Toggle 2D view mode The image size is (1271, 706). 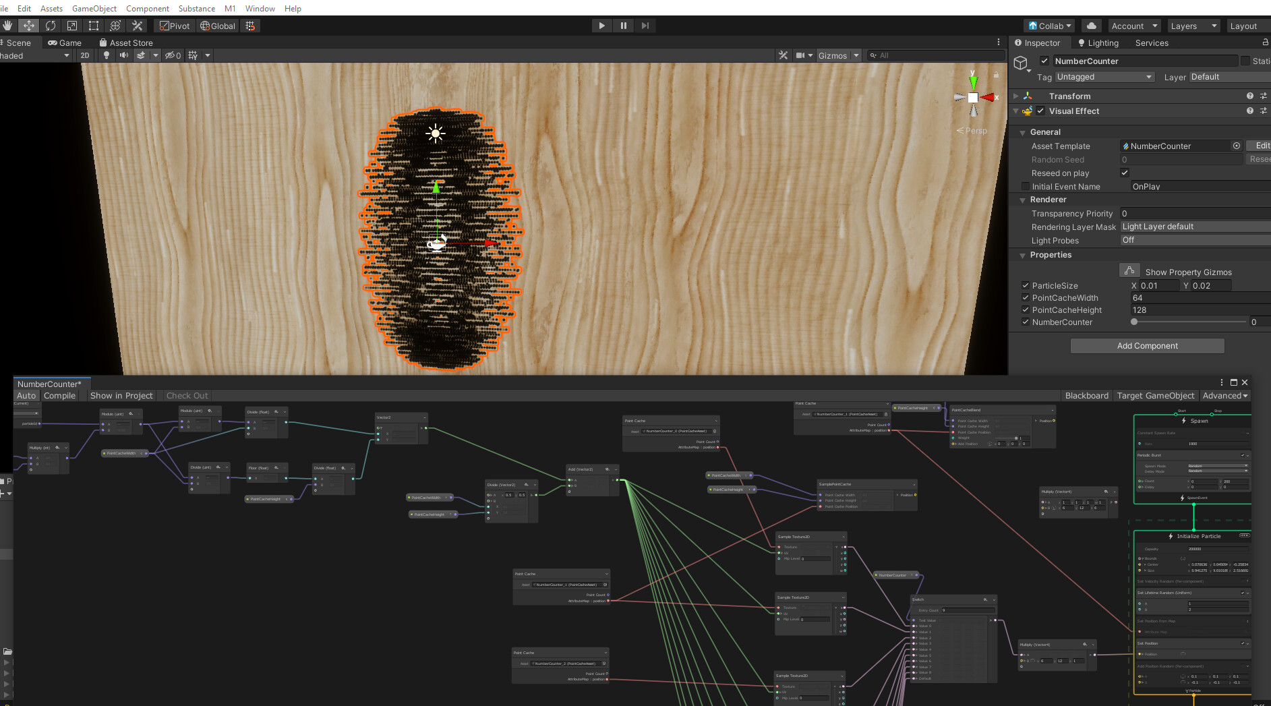(84, 55)
